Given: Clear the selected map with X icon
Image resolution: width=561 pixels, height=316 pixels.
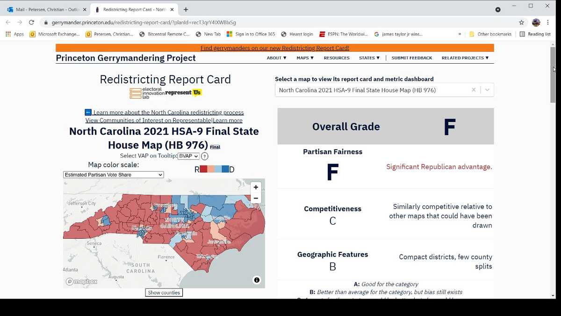Looking at the screenshot, I should click(474, 90).
